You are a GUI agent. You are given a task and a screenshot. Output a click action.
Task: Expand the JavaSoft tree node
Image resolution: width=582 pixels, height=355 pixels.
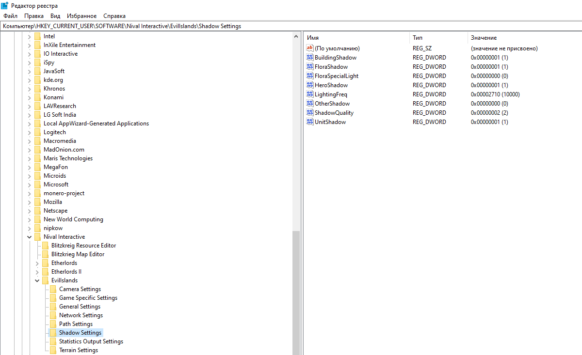coord(30,71)
